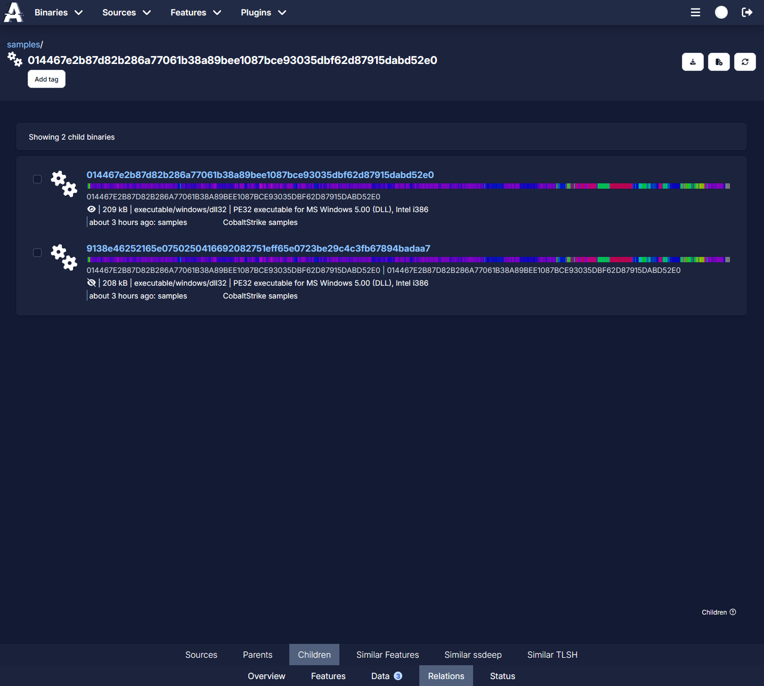Click the download binary icon
This screenshot has height=686, width=764.
pos(693,62)
